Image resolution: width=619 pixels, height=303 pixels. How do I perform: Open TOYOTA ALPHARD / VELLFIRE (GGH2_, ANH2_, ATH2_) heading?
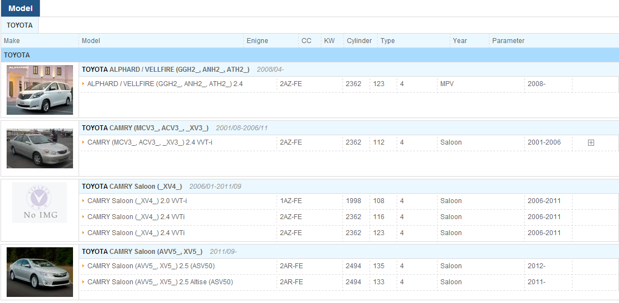165,70
